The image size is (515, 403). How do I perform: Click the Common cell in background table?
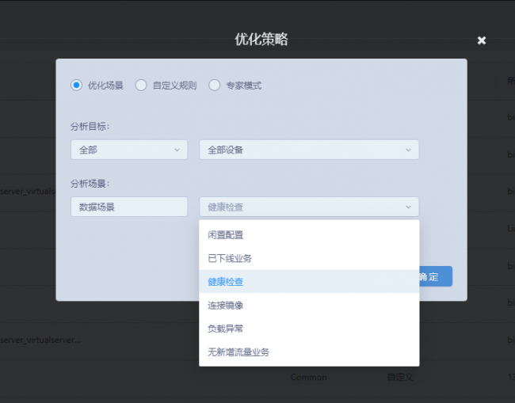click(x=308, y=377)
